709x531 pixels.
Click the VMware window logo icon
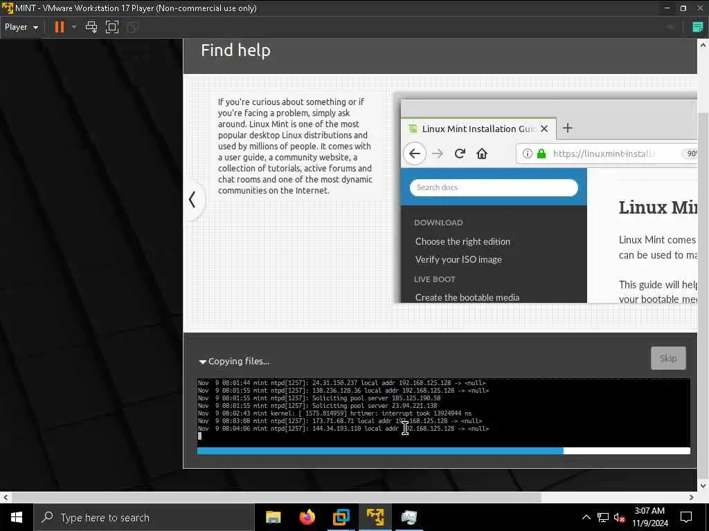pyautogui.click(x=7, y=8)
